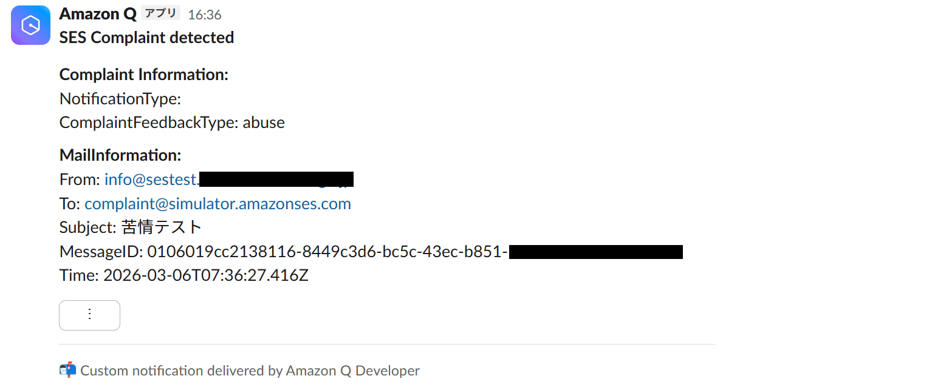Click the horizontal divider above the footer
Viewport: 932px width, 390px height.
pyautogui.click(x=386, y=345)
